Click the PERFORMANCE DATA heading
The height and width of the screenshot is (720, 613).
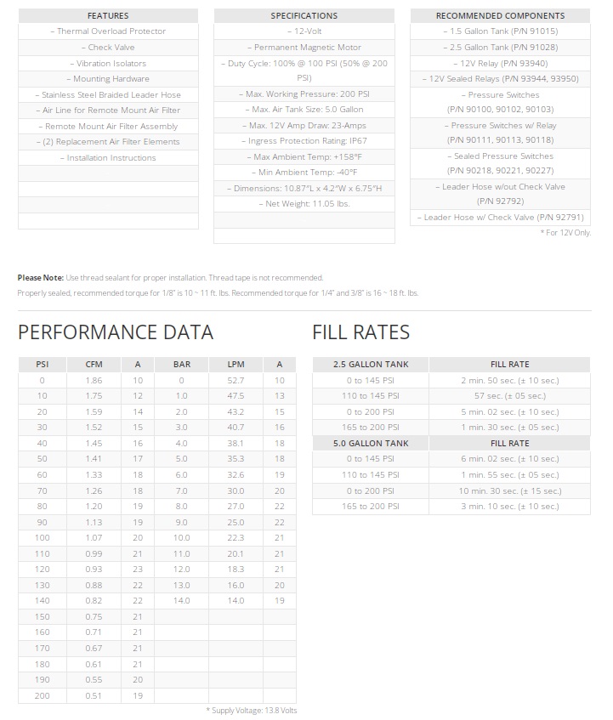click(116, 332)
